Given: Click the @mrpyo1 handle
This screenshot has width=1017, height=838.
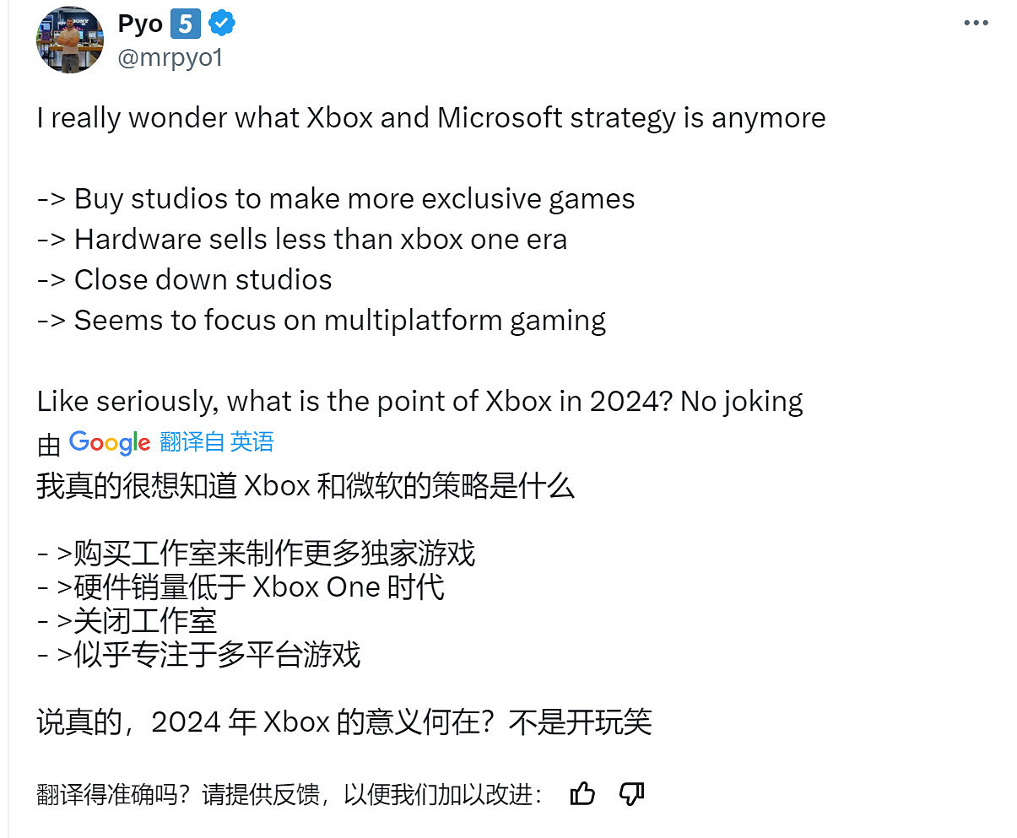Looking at the screenshot, I should point(172,57).
